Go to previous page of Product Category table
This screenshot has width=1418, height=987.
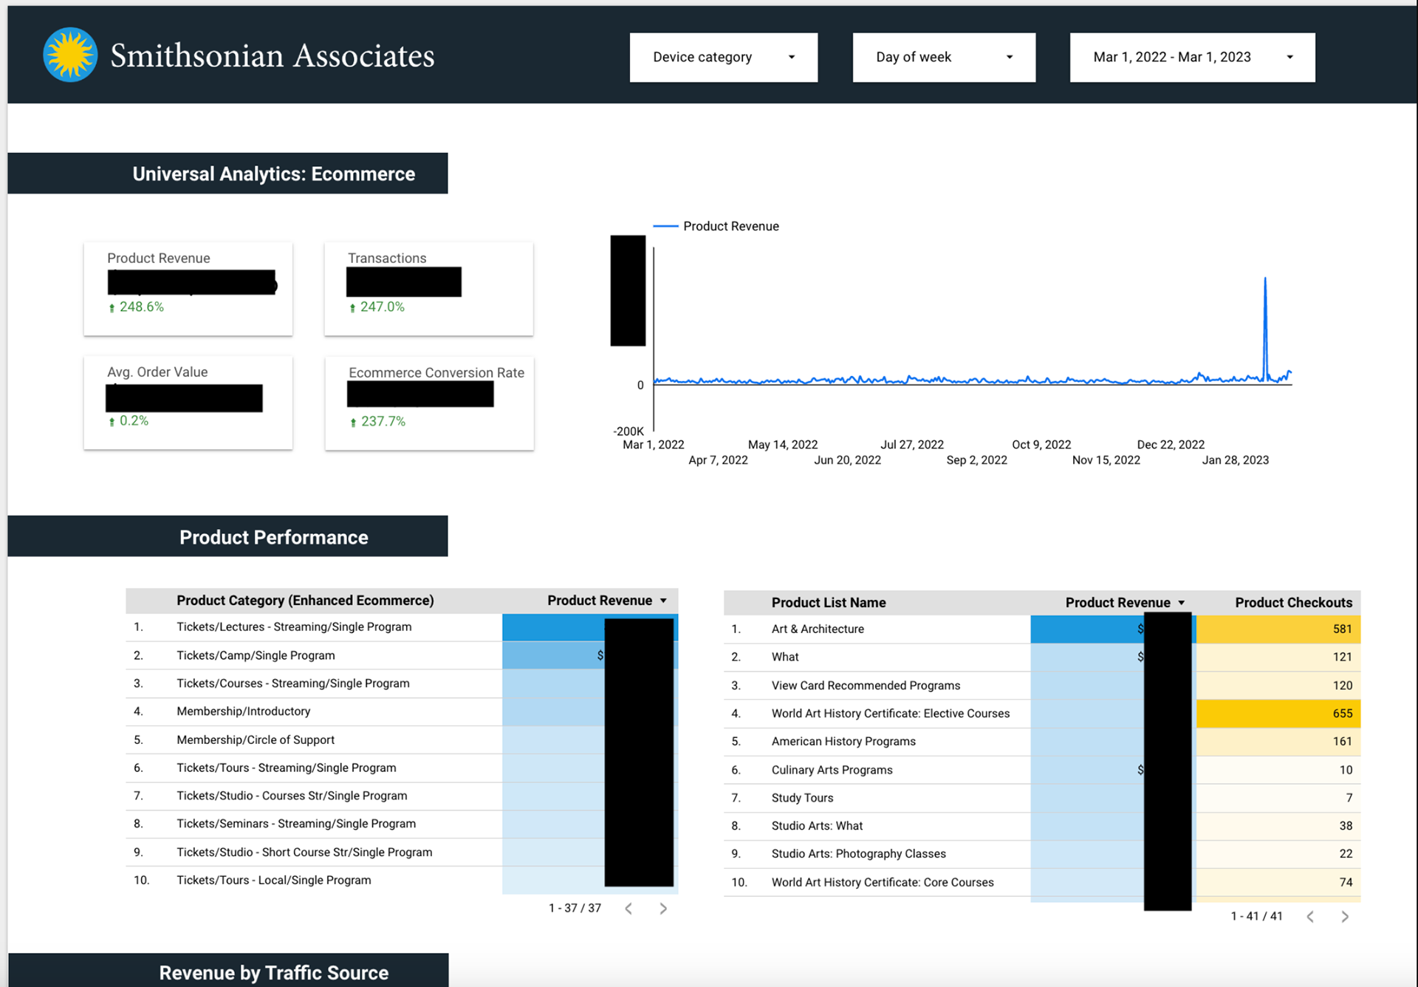[628, 909]
